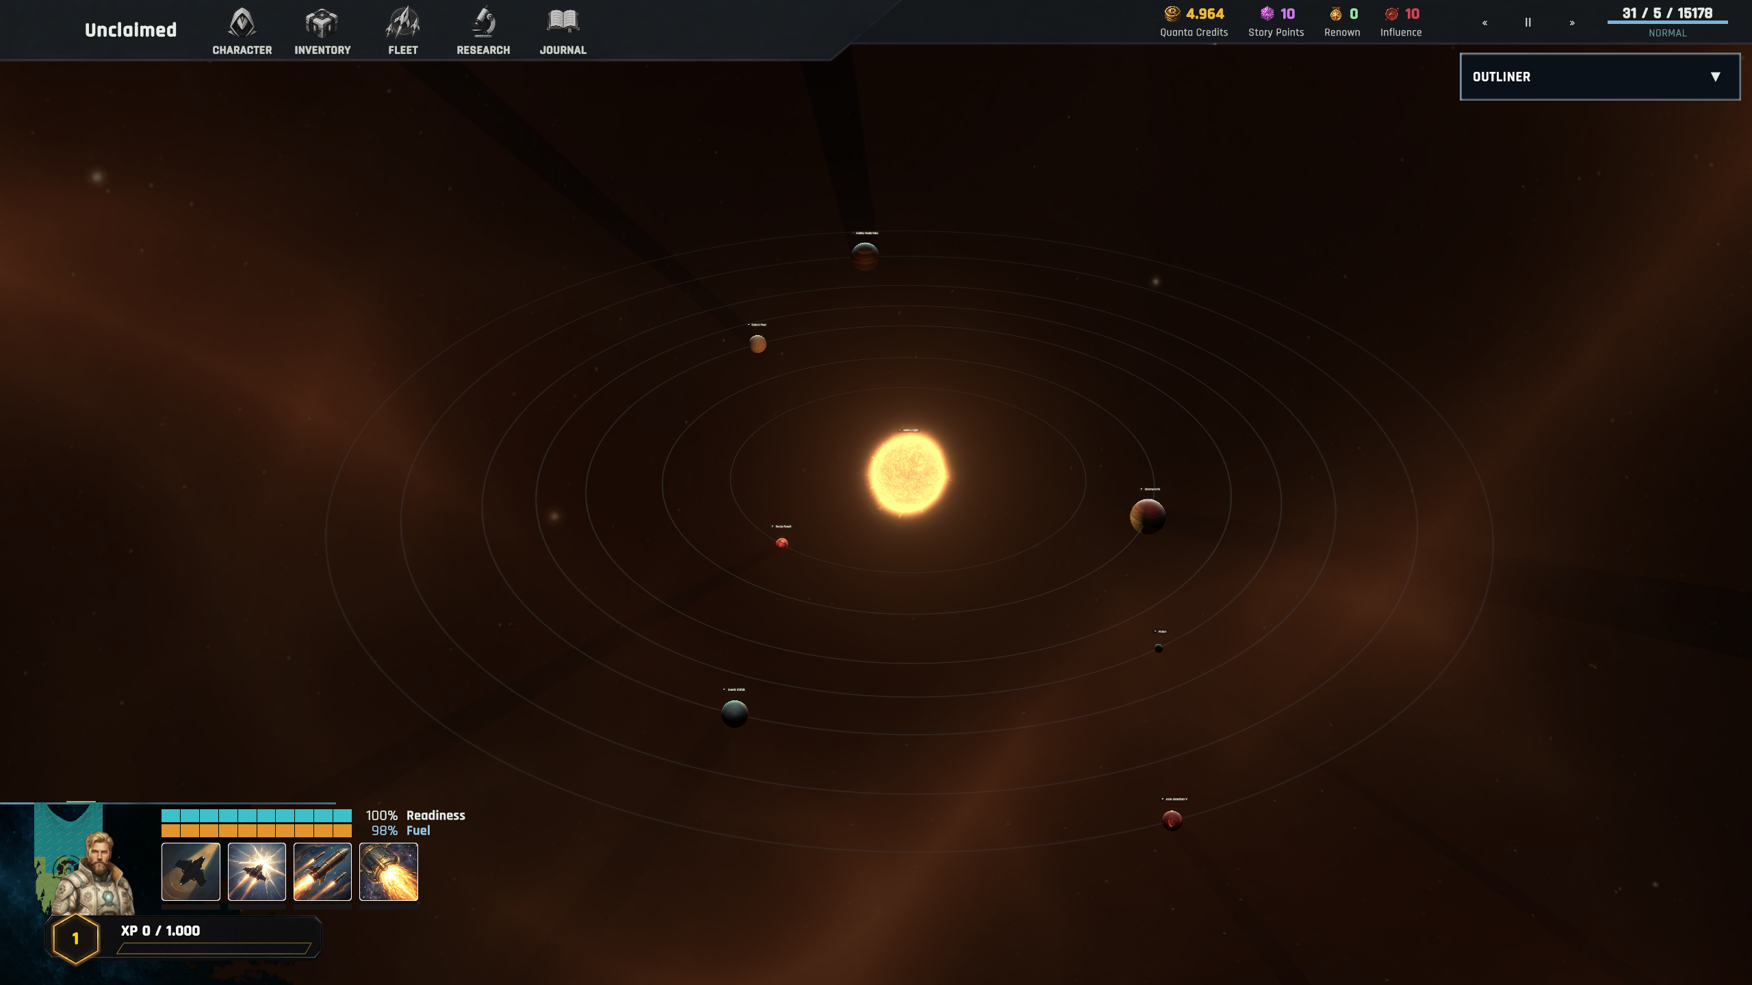Activate the twin rockets ability
Image resolution: width=1752 pixels, height=985 pixels.
point(322,871)
